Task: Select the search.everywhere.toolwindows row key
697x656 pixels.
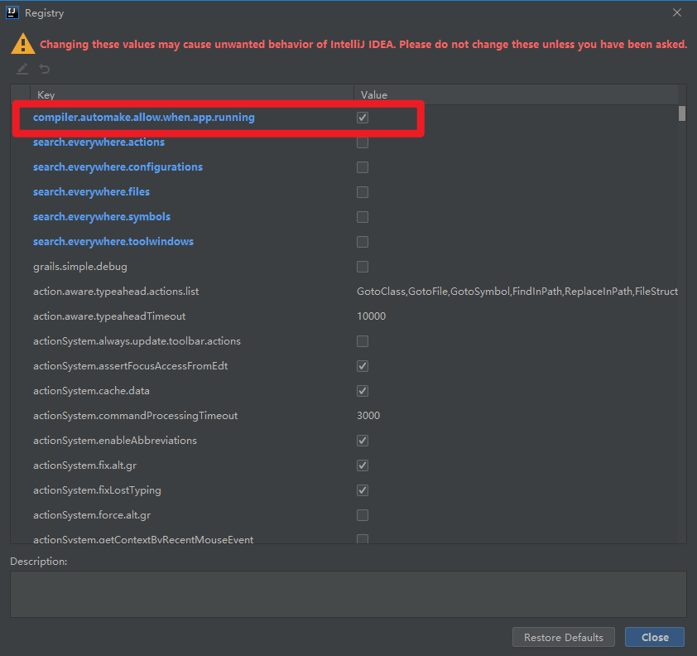Action: click(113, 242)
